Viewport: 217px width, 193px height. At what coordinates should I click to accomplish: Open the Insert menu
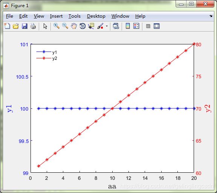[x=56, y=16]
